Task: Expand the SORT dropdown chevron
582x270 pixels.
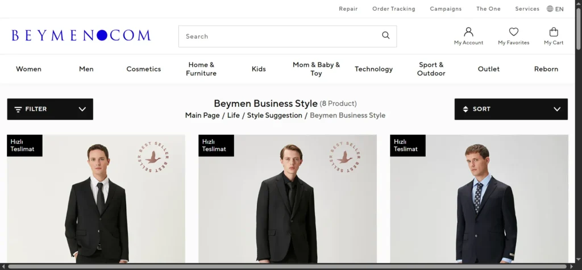Action: point(557,109)
